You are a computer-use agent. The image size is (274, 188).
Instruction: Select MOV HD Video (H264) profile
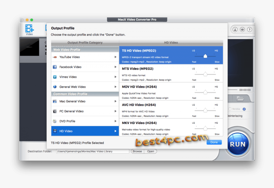(x=171, y=91)
